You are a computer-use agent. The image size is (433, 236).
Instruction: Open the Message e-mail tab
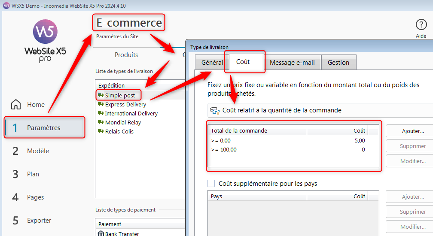292,63
